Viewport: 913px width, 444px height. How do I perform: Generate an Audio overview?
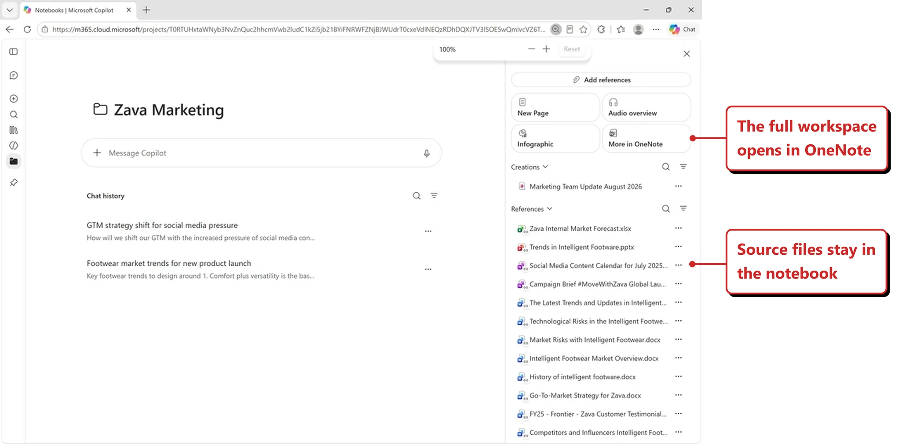[x=646, y=107]
